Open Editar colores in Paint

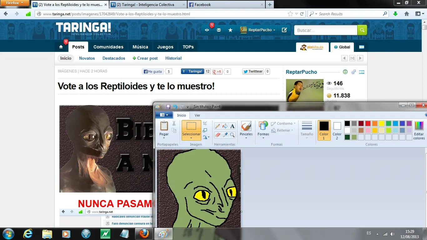(419, 131)
